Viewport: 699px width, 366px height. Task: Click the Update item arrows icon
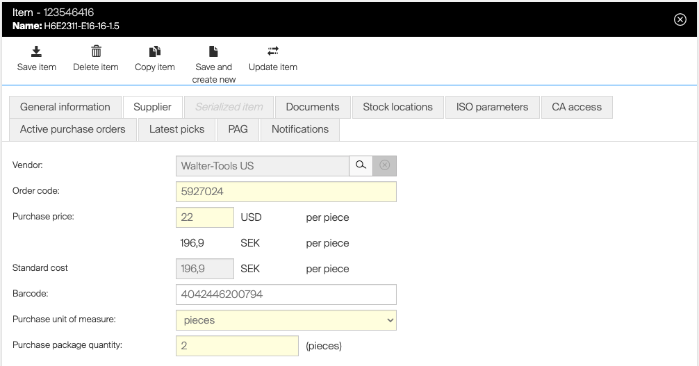tap(273, 51)
